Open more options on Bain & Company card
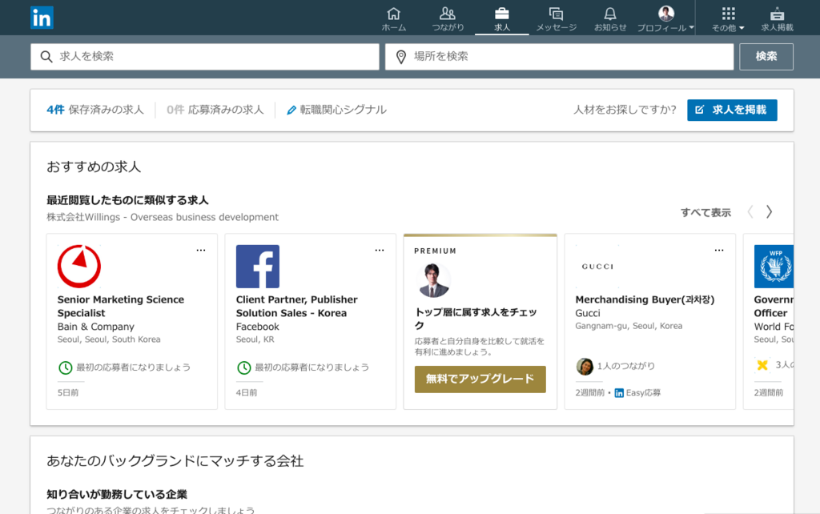Image resolution: width=820 pixels, height=514 pixels. coord(201,251)
